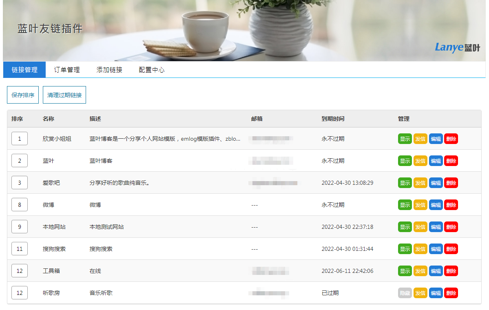Click the 保存排序 button

tap(23, 95)
